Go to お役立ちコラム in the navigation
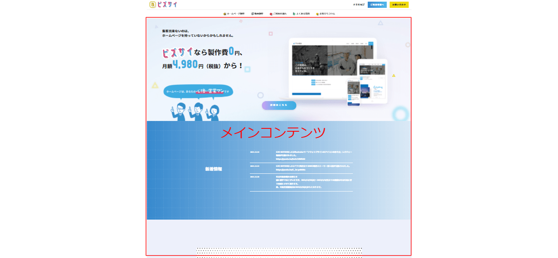The width and height of the screenshot is (558, 258). (325, 14)
